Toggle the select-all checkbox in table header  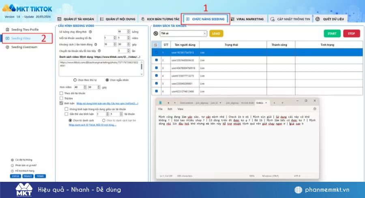click(x=155, y=45)
